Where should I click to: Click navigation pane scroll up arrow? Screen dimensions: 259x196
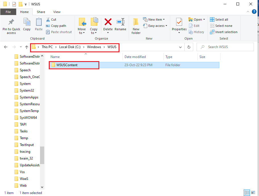42,56
